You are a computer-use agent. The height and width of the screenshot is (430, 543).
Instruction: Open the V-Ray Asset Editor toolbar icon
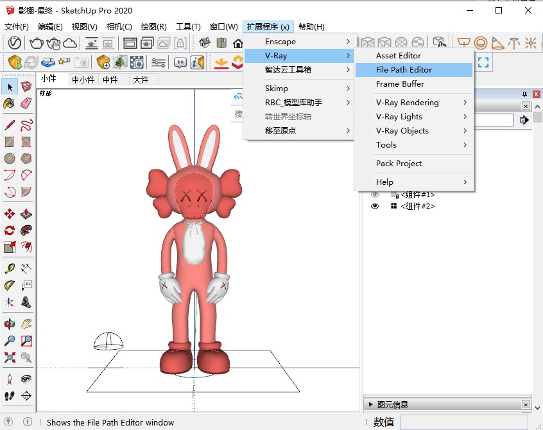point(15,43)
